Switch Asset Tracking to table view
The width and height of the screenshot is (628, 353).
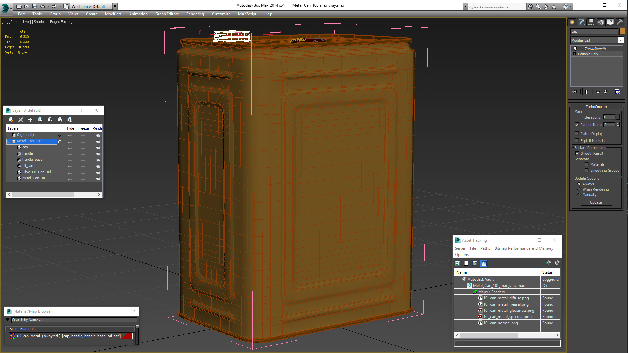point(484,263)
